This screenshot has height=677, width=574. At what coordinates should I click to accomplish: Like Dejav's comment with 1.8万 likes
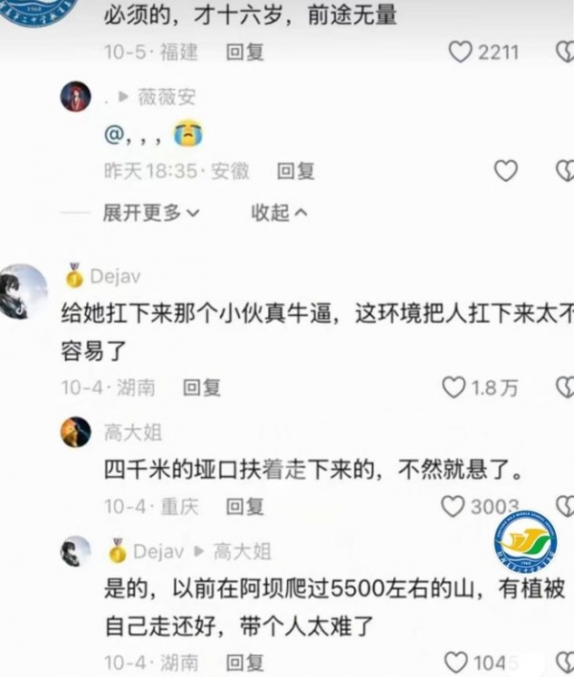[453, 387]
